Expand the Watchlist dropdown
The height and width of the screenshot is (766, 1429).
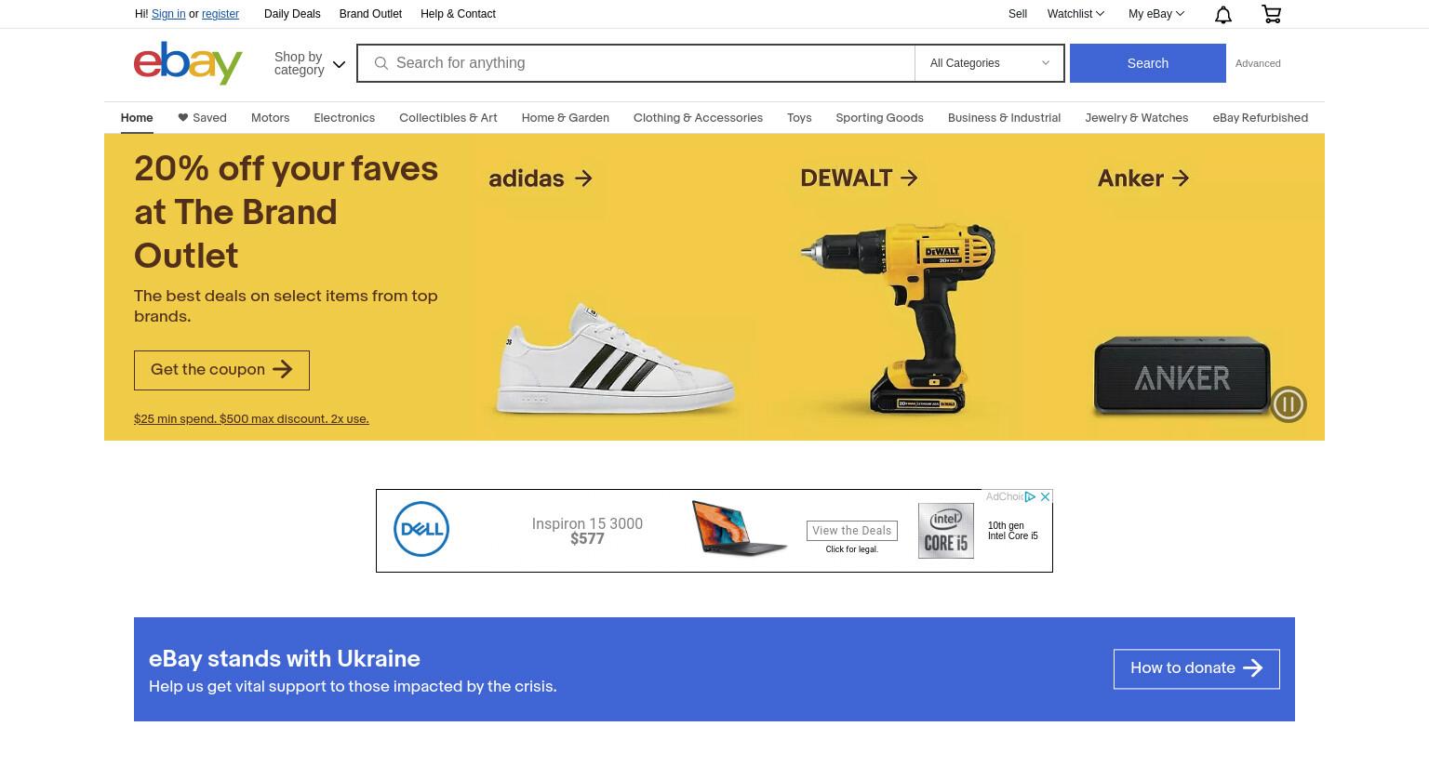1075,14
